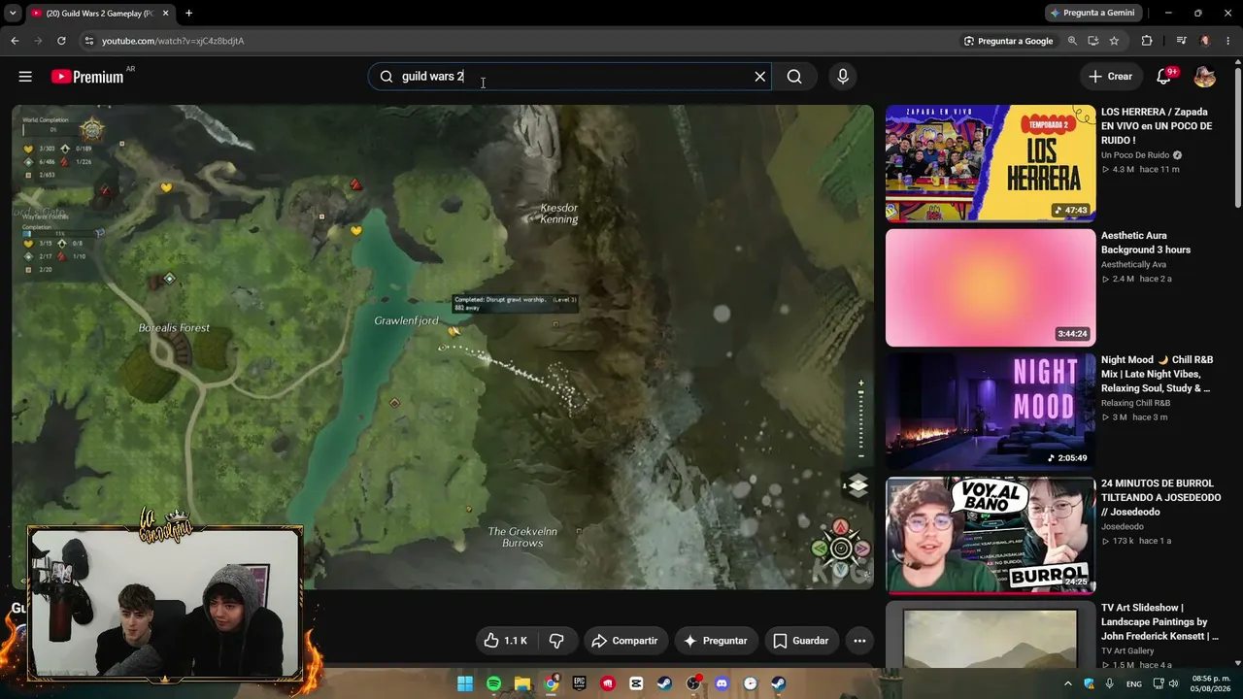Open the title LOS HERRERA / Zapada EN VIVO
Viewport: 1243px width, 699px height.
(x=1157, y=126)
